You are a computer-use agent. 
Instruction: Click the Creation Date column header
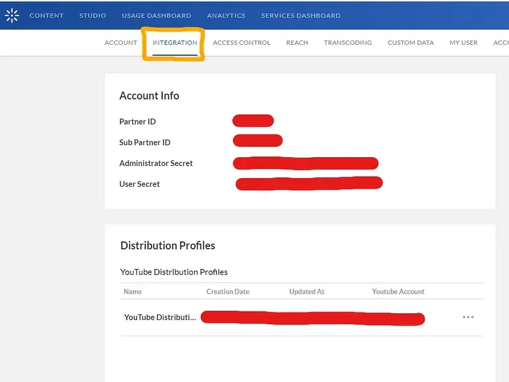coord(228,292)
